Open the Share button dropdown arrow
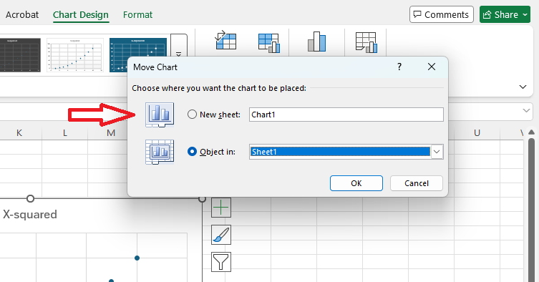 point(525,15)
